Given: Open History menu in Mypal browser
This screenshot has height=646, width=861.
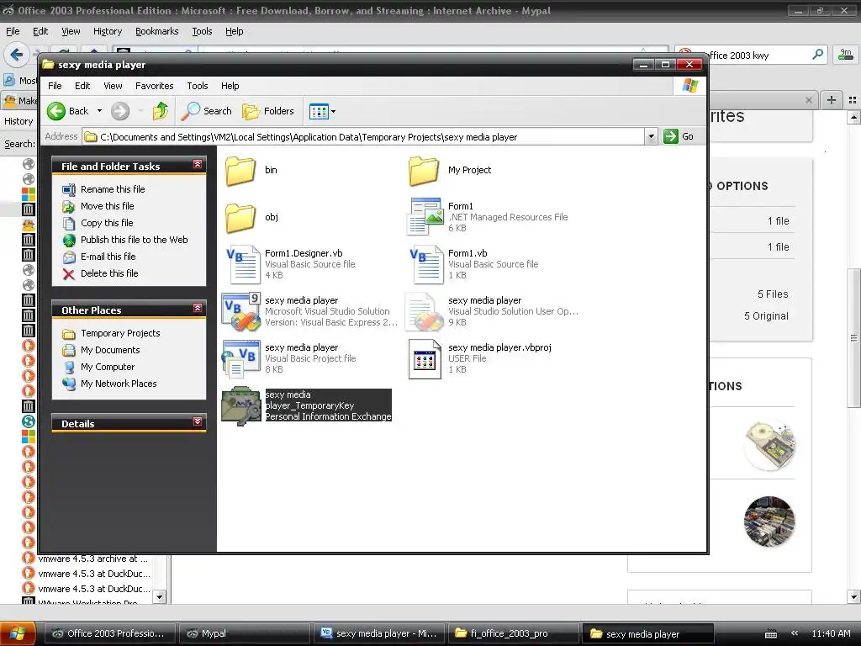Looking at the screenshot, I should [108, 31].
